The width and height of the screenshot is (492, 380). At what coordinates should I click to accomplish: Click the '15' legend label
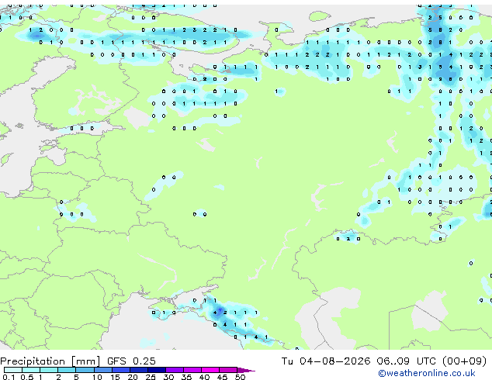tap(115, 377)
